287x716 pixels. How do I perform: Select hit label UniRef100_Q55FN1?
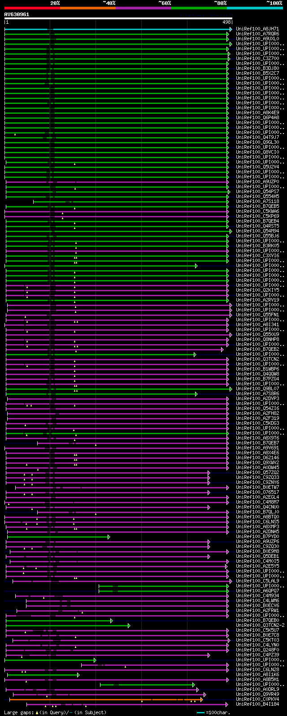click(257, 315)
